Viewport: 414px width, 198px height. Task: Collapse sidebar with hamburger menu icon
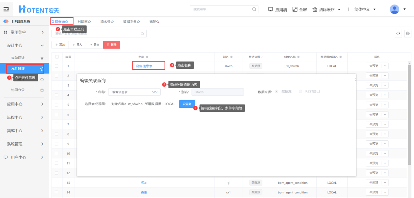click(6, 9)
